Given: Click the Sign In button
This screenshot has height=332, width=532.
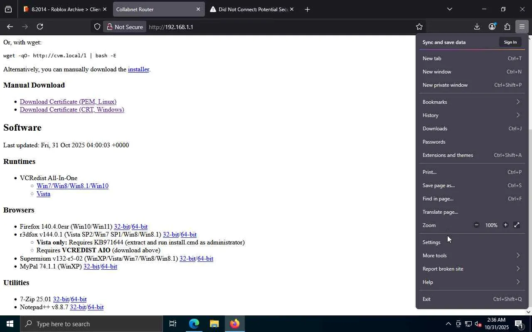Looking at the screenshot, I should tap(510, 42).
